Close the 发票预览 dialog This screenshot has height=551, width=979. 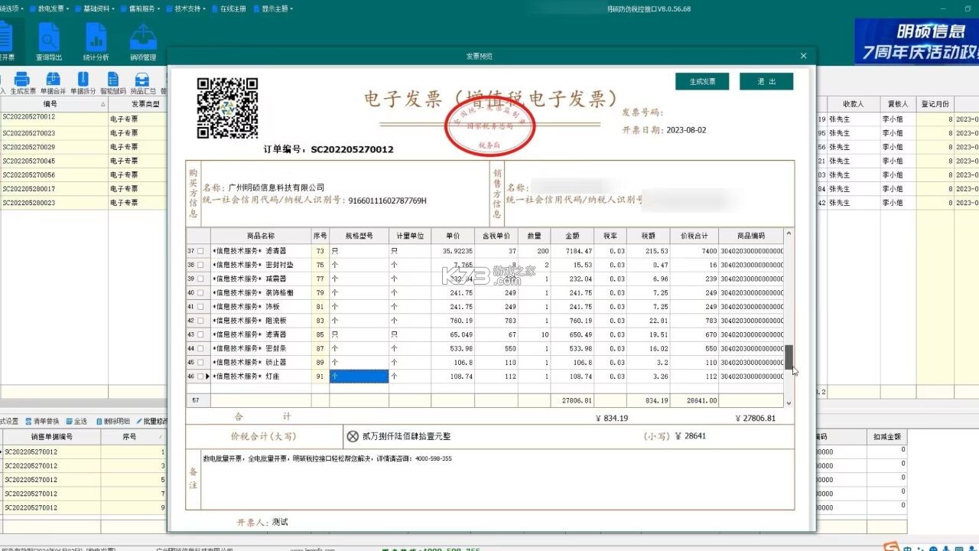[x=803, y=56]
